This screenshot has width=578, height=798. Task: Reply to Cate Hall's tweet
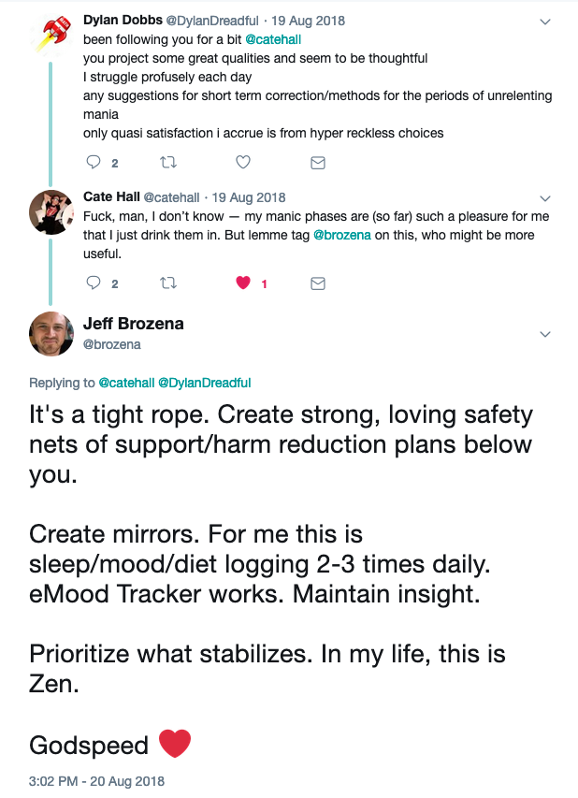(x=94, y=283)
